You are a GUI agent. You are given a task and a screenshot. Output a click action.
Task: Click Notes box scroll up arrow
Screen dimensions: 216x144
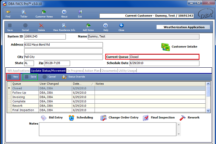179,125
